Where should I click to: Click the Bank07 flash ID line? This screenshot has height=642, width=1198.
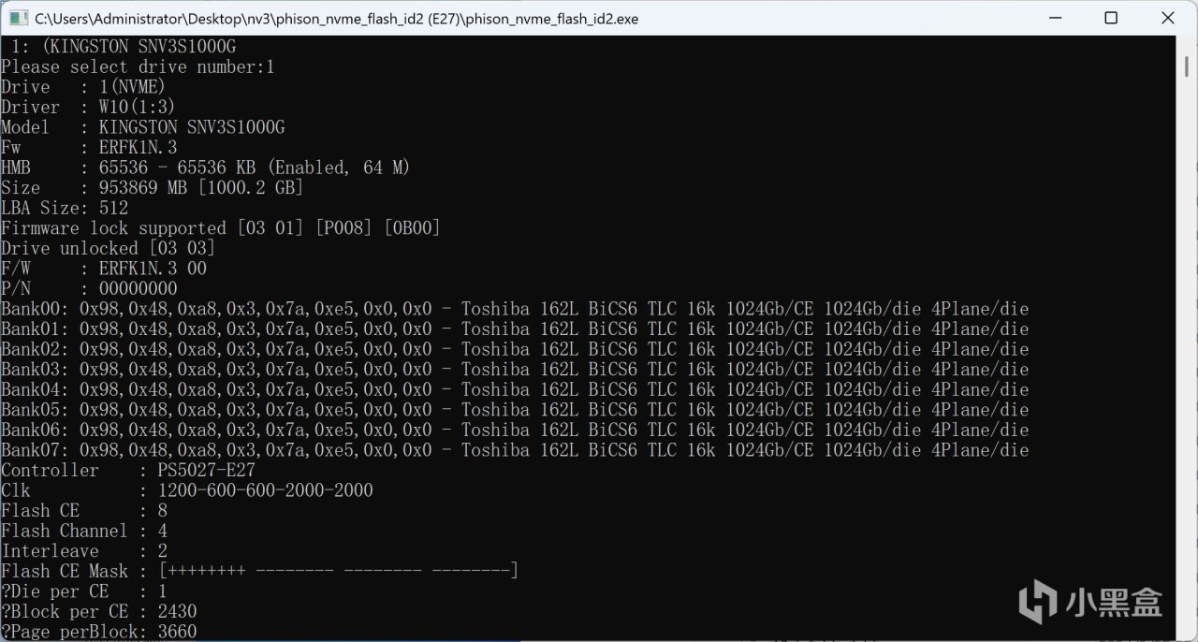tap(515, 450)
